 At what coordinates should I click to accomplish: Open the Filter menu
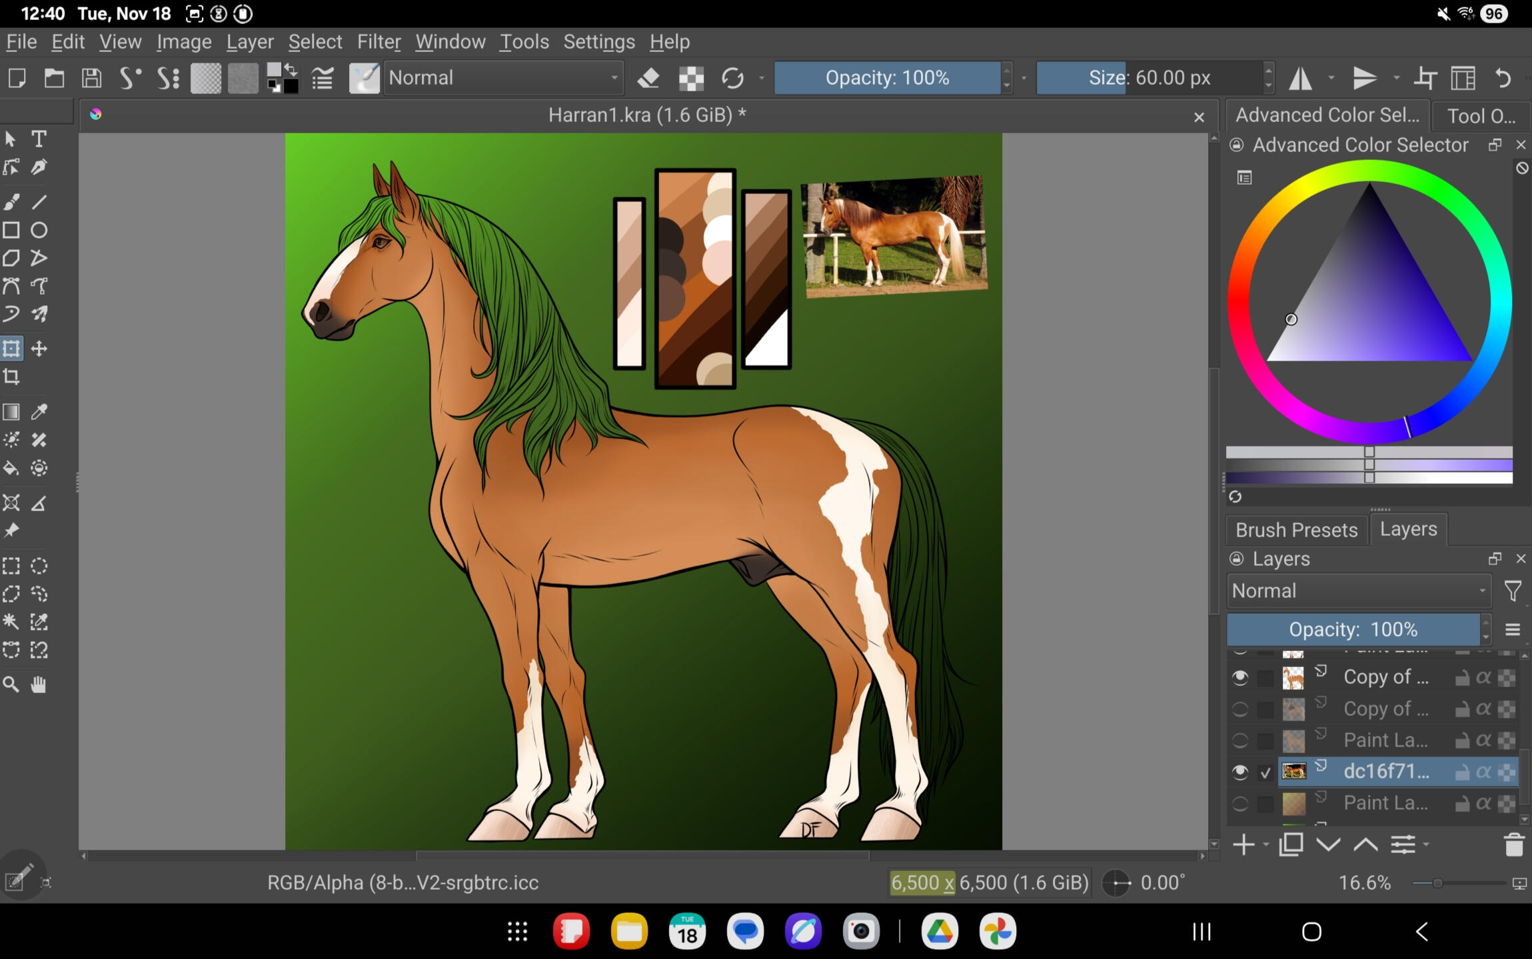(x=378, y=42)
